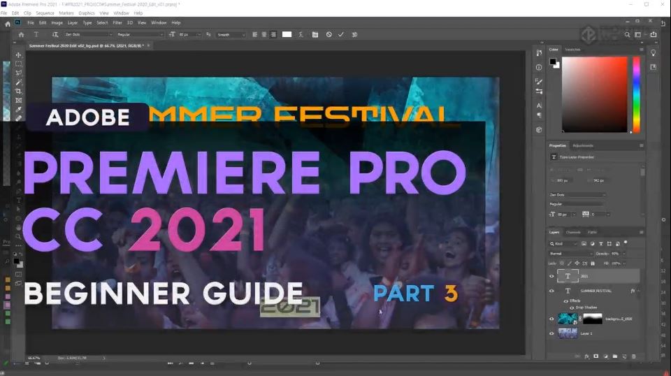Viewport: 671px width, 376px height.
Task: Open the History collapsed panel icon
Action: pyautogui.click(x=539, y=52)
